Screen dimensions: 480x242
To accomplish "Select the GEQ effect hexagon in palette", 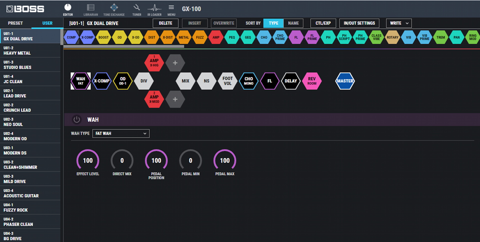I will coord(248,37).
